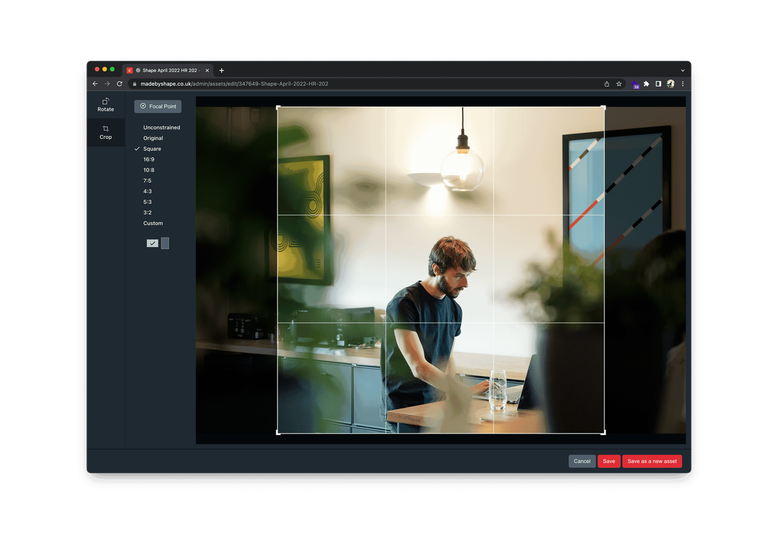Open the browser share menu
The height and width of the screenshot is (547, 778).
[606, 84]
